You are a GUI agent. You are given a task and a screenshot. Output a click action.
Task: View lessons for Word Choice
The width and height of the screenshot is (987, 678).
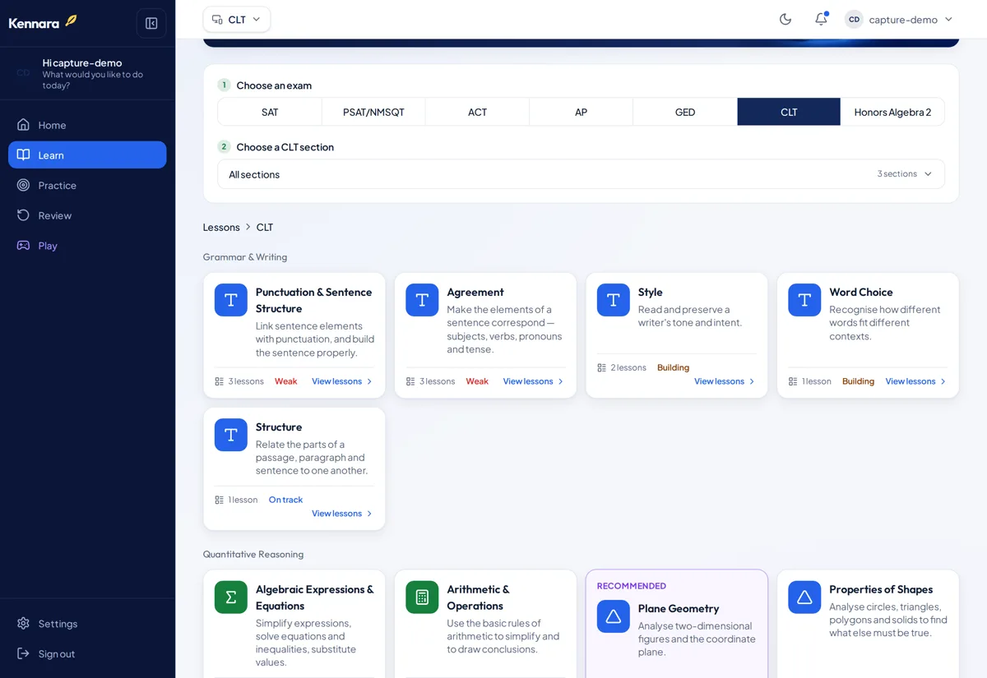915,381
